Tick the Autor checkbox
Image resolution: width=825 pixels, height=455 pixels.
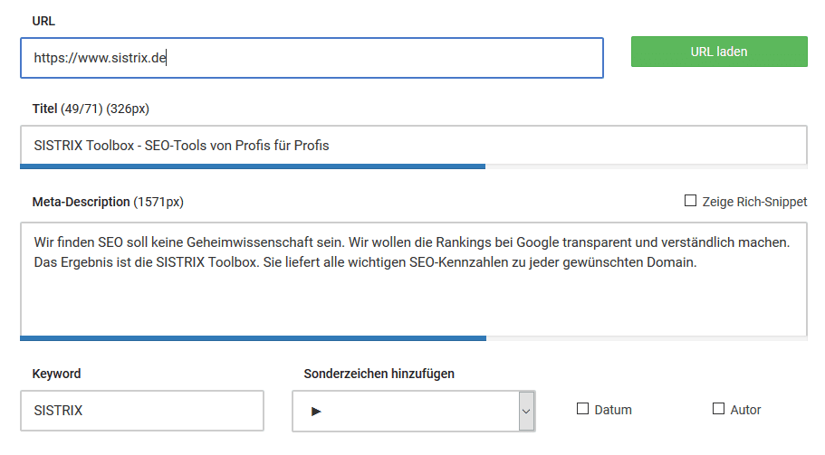pyautogui.click(x=718, y=409)
